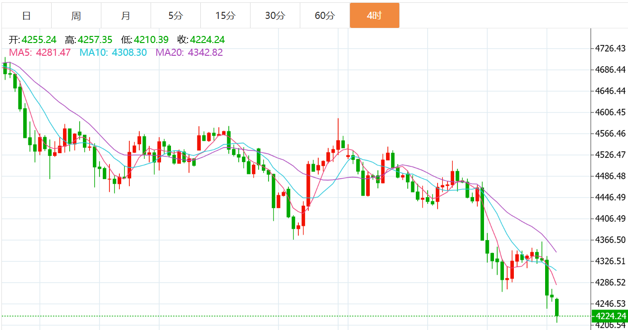Click the high price value 4257.35
The height and width of the screenshot is (330, 628).
[x=95, y=40]
